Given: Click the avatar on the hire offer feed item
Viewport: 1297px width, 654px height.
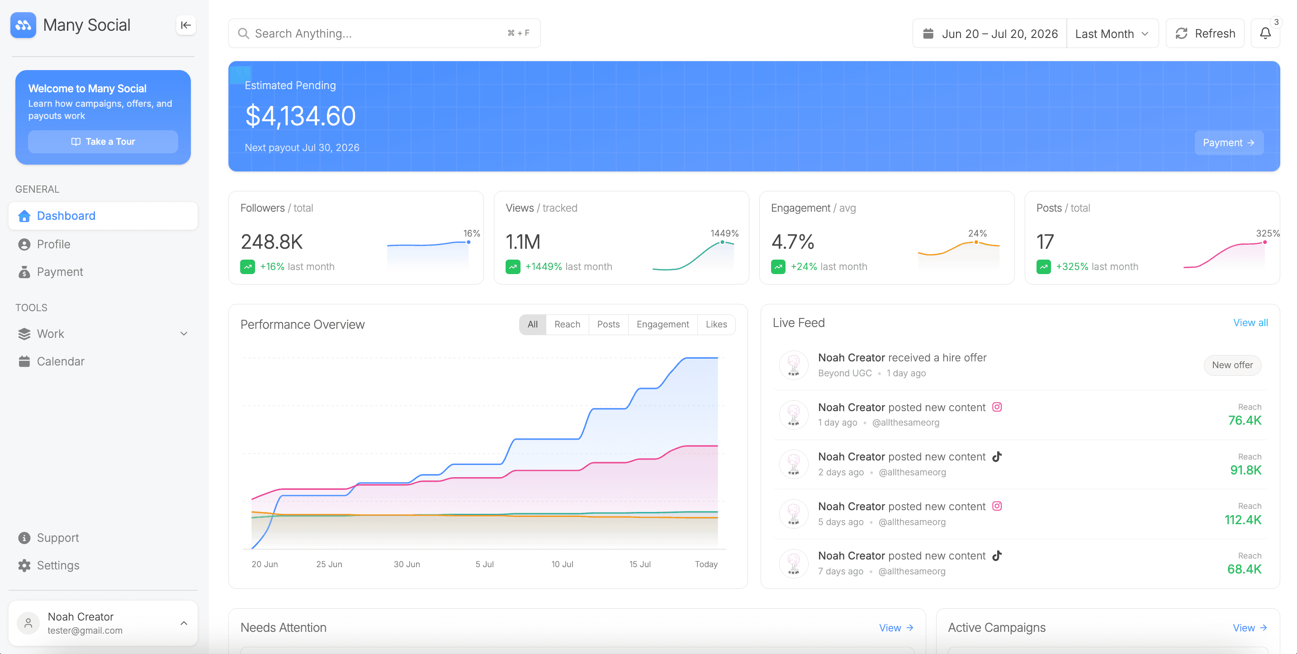Looking at the screenshot, I should point(794,365).
